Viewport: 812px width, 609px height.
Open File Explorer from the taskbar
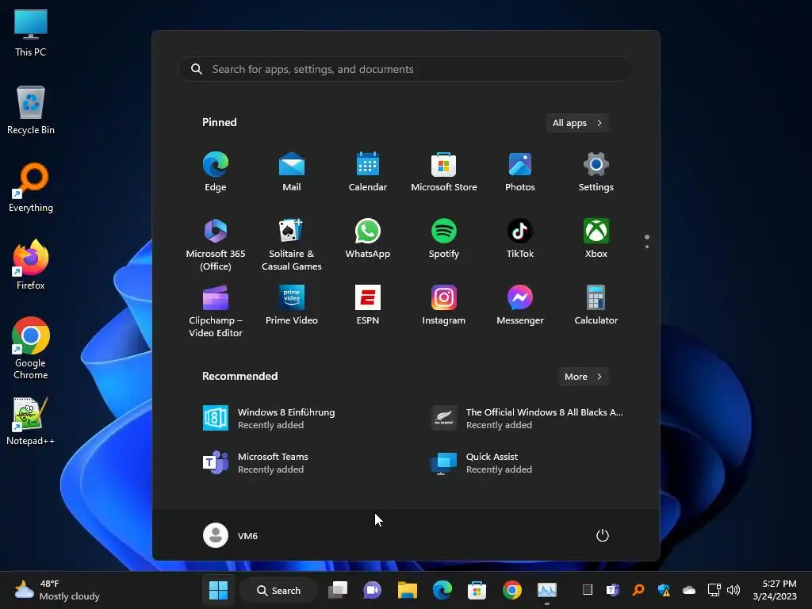[x=407, y=590]
